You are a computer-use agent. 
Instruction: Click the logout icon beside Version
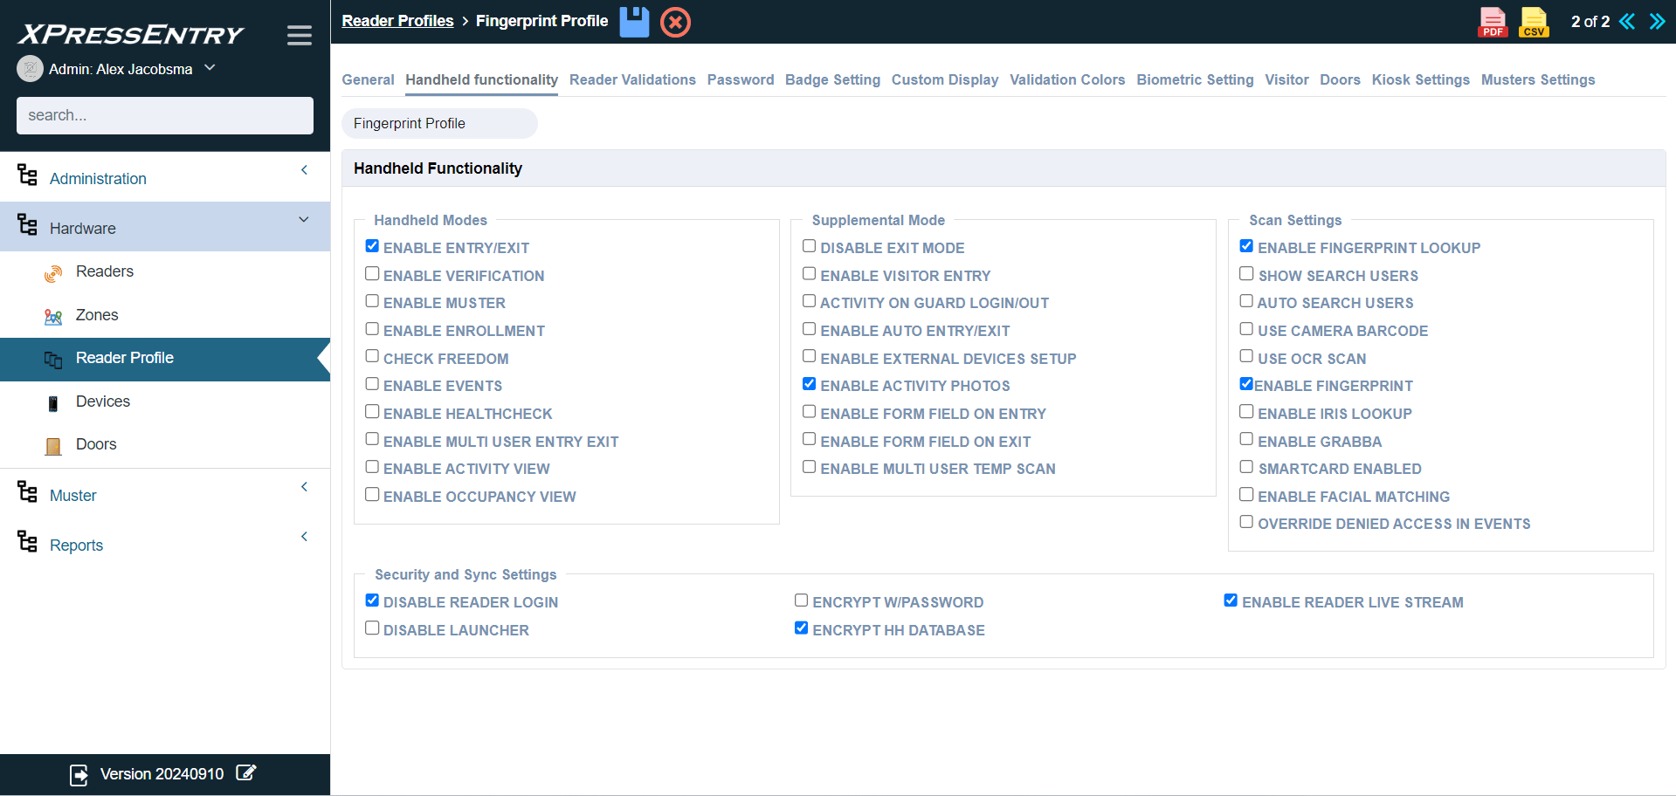tap(79, 774)
